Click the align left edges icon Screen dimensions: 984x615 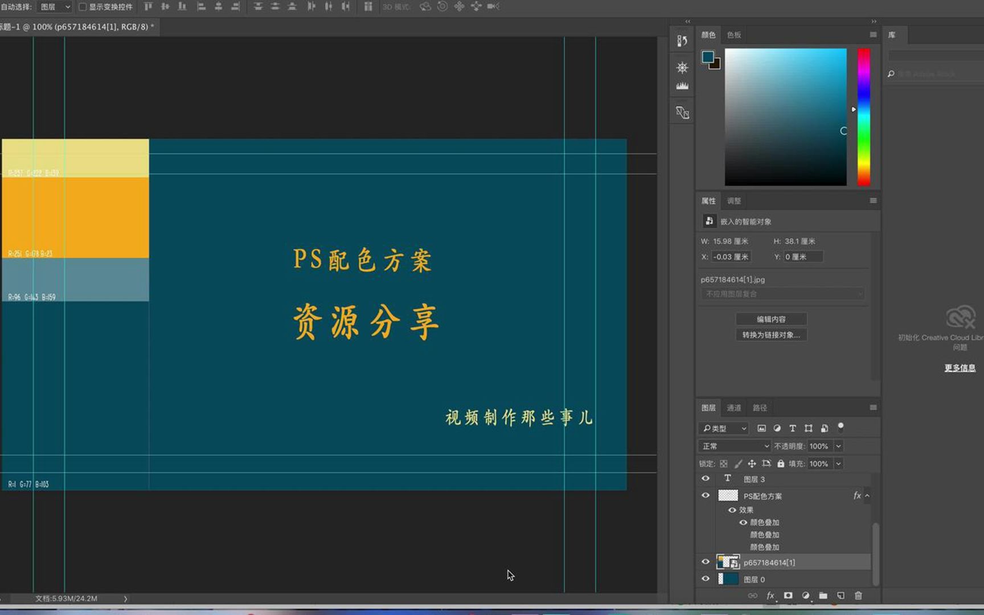coord(201,6)
